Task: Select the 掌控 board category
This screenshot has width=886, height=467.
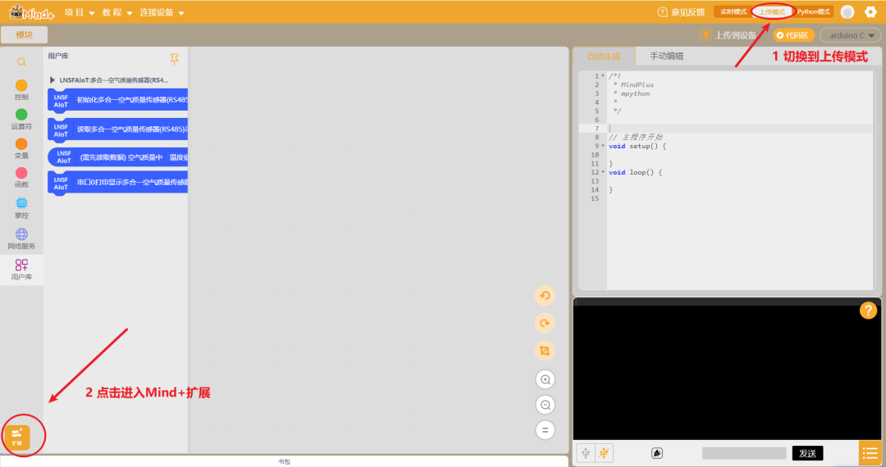Action: point(21,208)
